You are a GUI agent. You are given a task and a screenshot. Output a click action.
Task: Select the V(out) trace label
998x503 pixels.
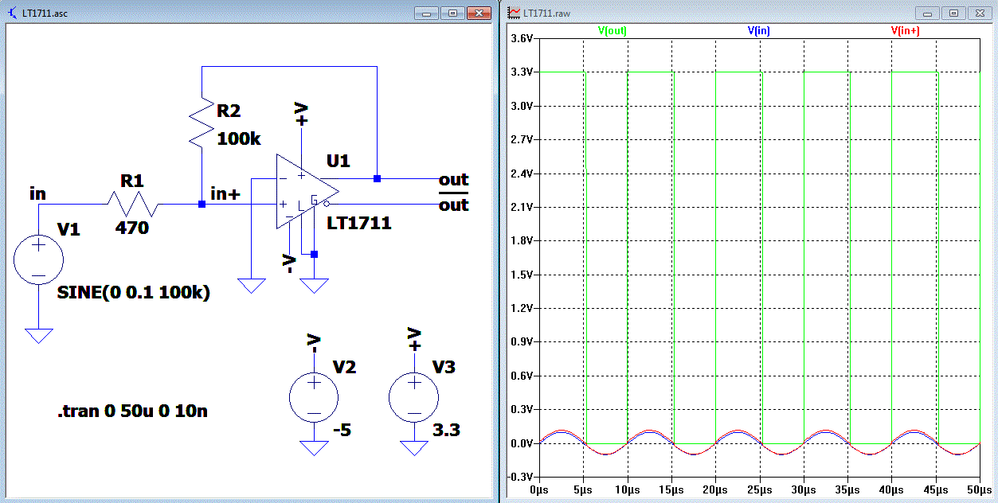coord(612,31)
